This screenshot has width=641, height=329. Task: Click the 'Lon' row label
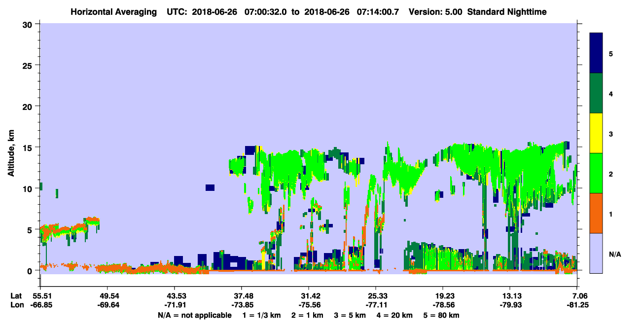(17, 305)
